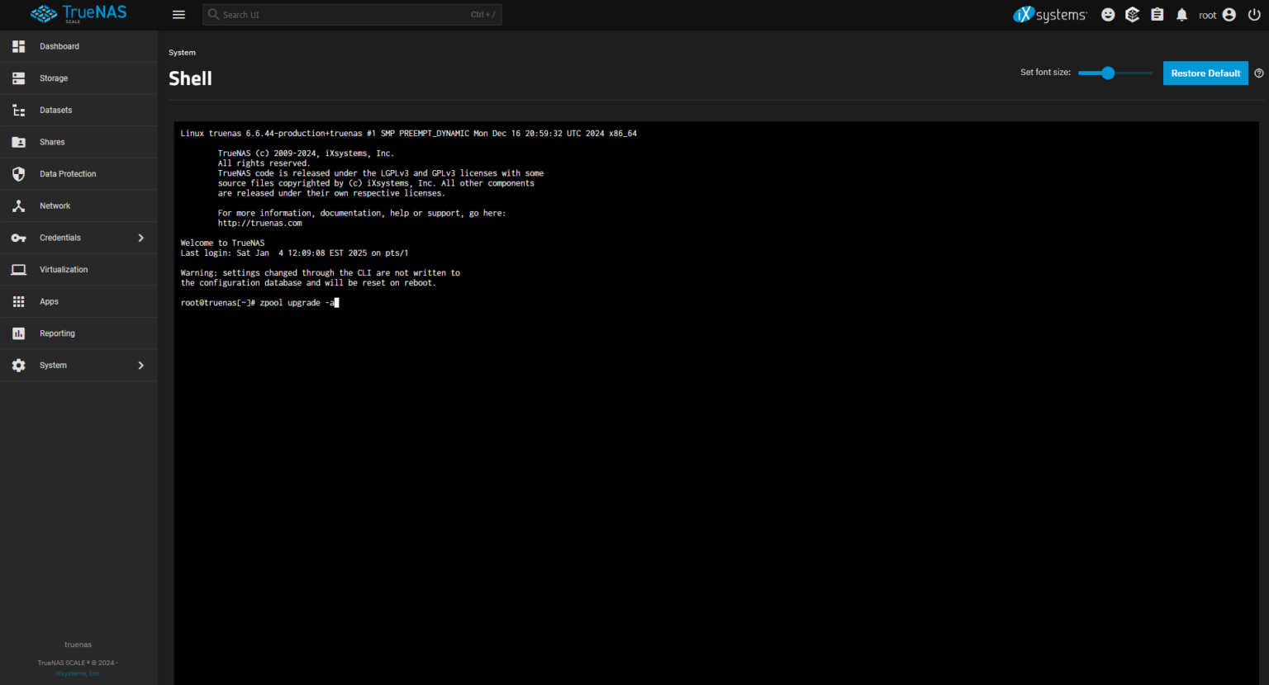The width and height of the screenshot is (1269, 685).
Task: Click the TrueCommand status icon
Action: tap(1132, 14)
